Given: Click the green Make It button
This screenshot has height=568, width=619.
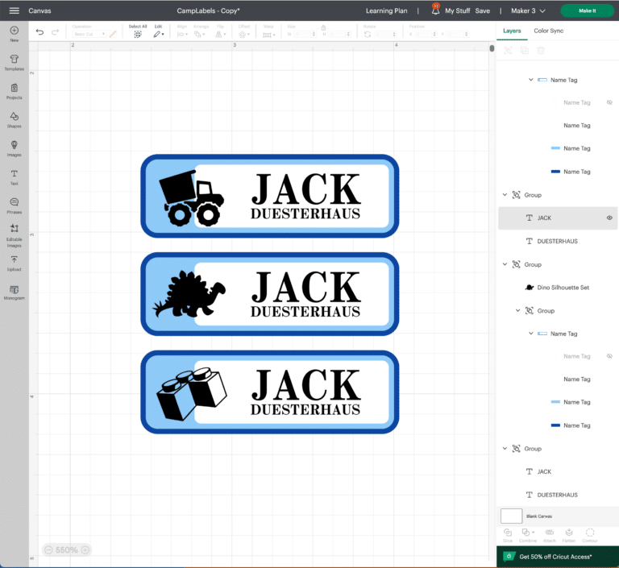Looking at the screenshot, I should [587, 10].
